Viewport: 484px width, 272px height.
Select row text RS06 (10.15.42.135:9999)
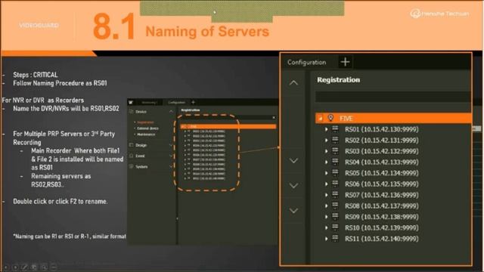[381, 184]
